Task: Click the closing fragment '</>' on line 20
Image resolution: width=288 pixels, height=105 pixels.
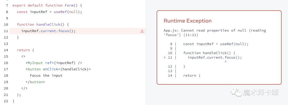Action: pyautogui.click(x=25, y=88)
